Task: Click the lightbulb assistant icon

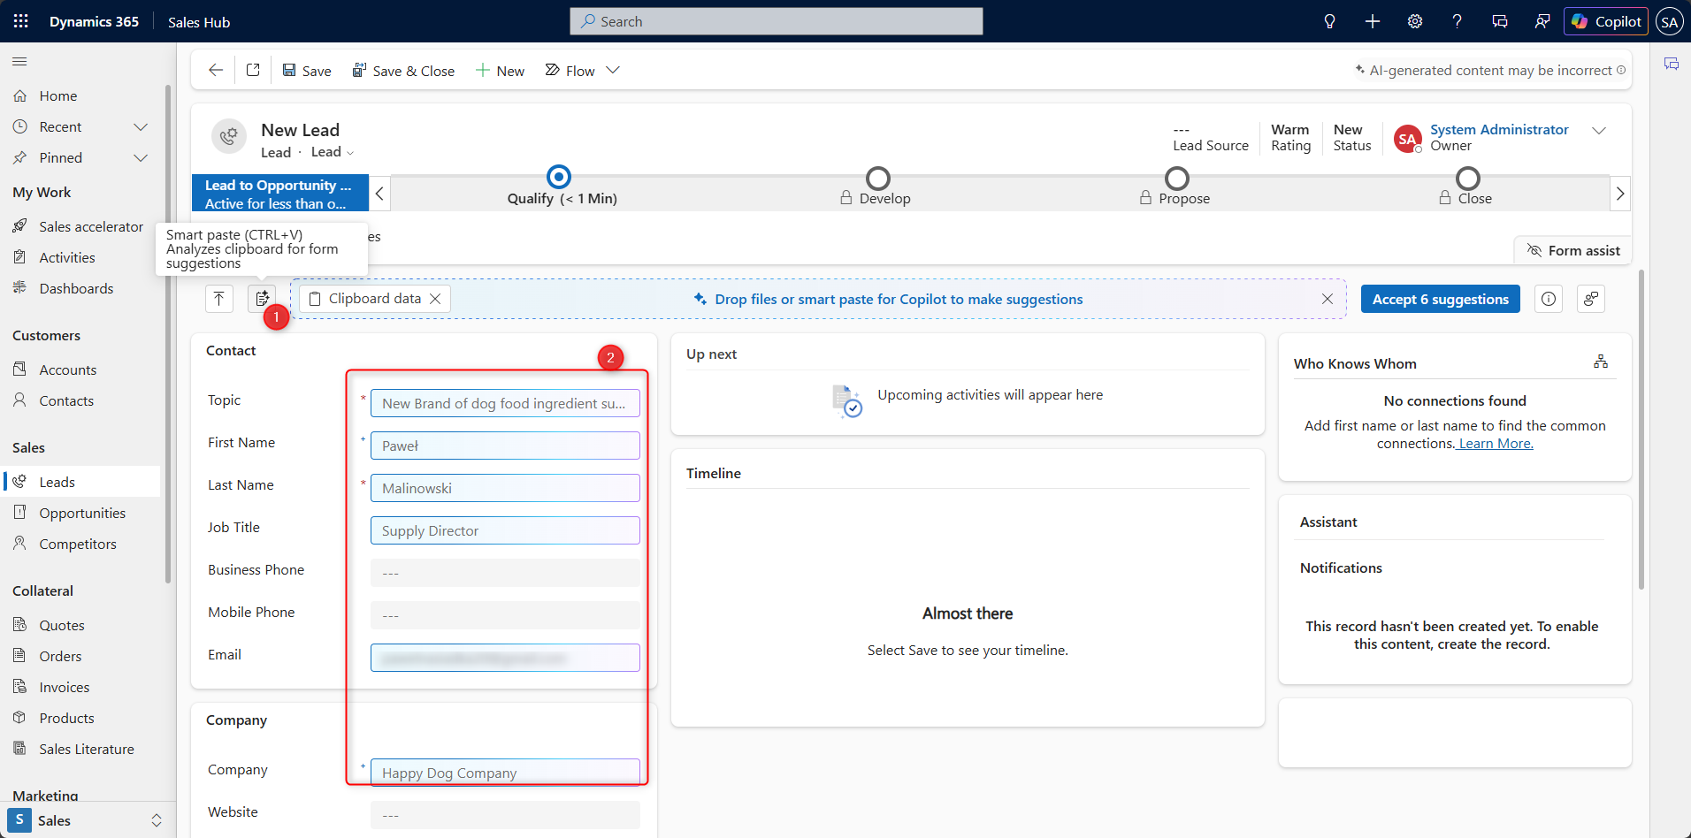Action: 1329,21
